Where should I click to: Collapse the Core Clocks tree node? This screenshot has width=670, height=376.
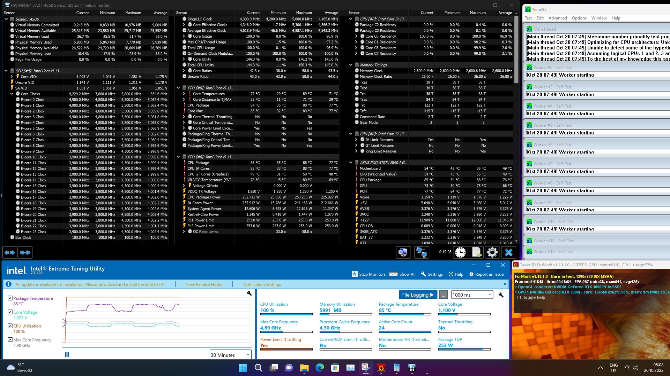coord(12,94)
